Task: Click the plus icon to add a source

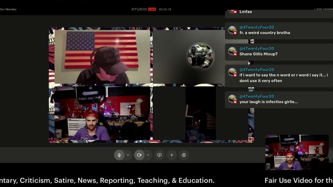Action: (172, 155)
